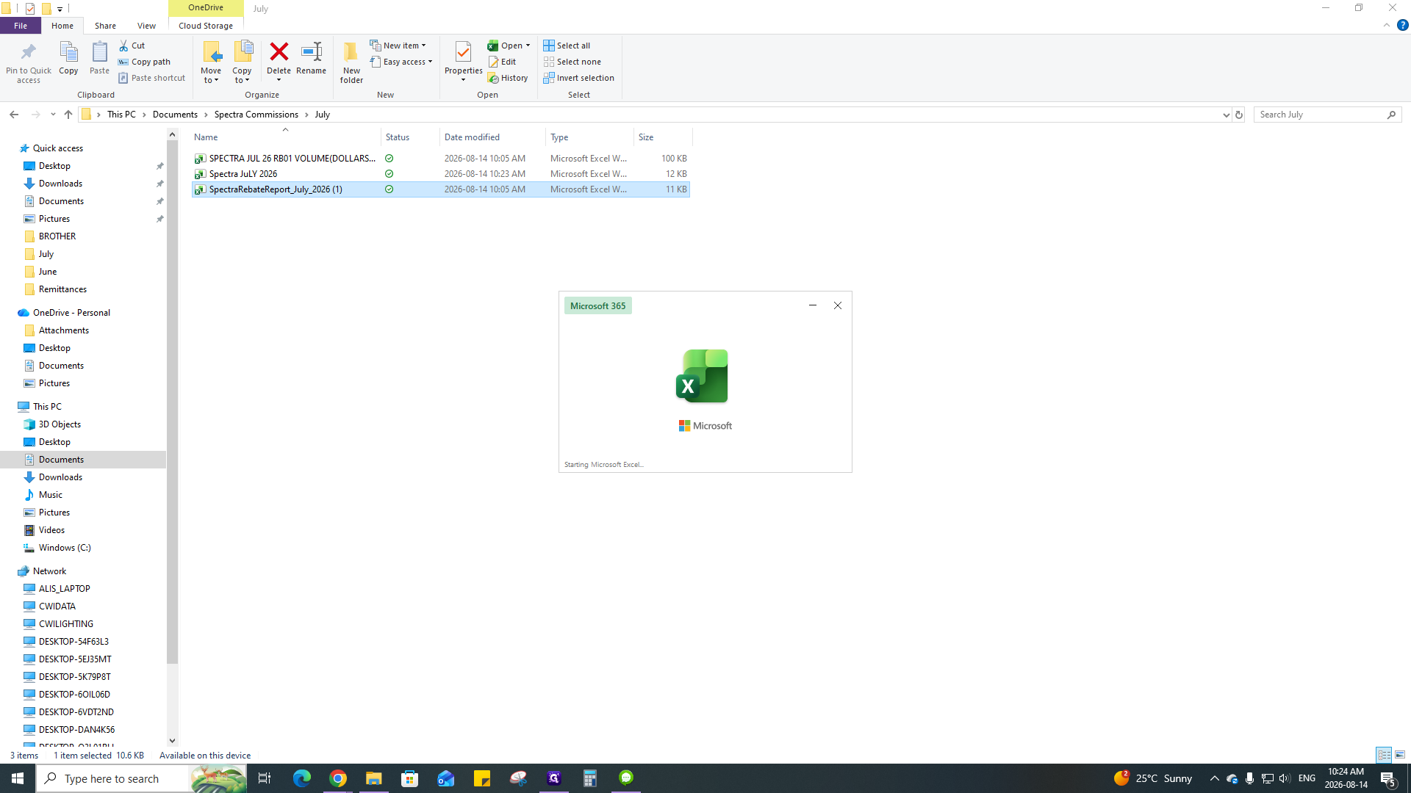Click Pin to Quick access icon
Screen dimensions: 1411x793
click(x=29, y=62)
